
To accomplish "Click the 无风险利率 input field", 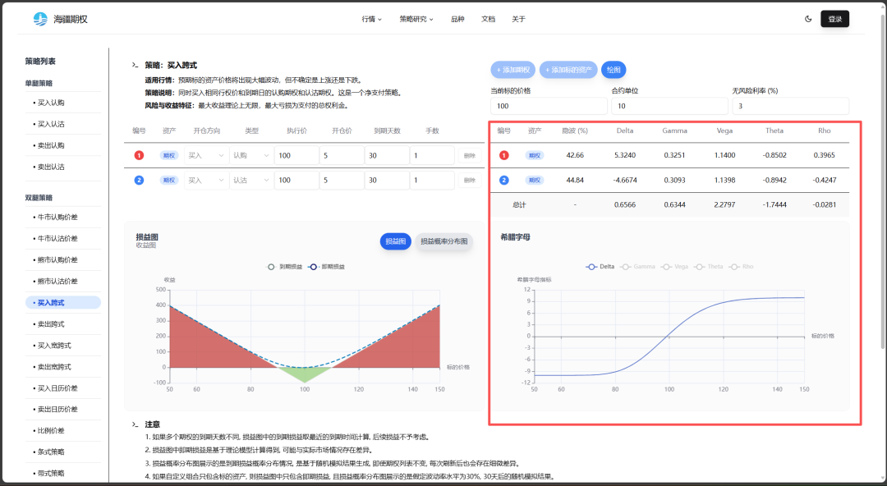I will tap(789, 106).
